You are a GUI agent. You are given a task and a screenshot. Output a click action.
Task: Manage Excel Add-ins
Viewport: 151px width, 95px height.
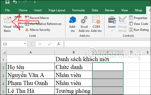pyautogui.click(x=84, y=24)
